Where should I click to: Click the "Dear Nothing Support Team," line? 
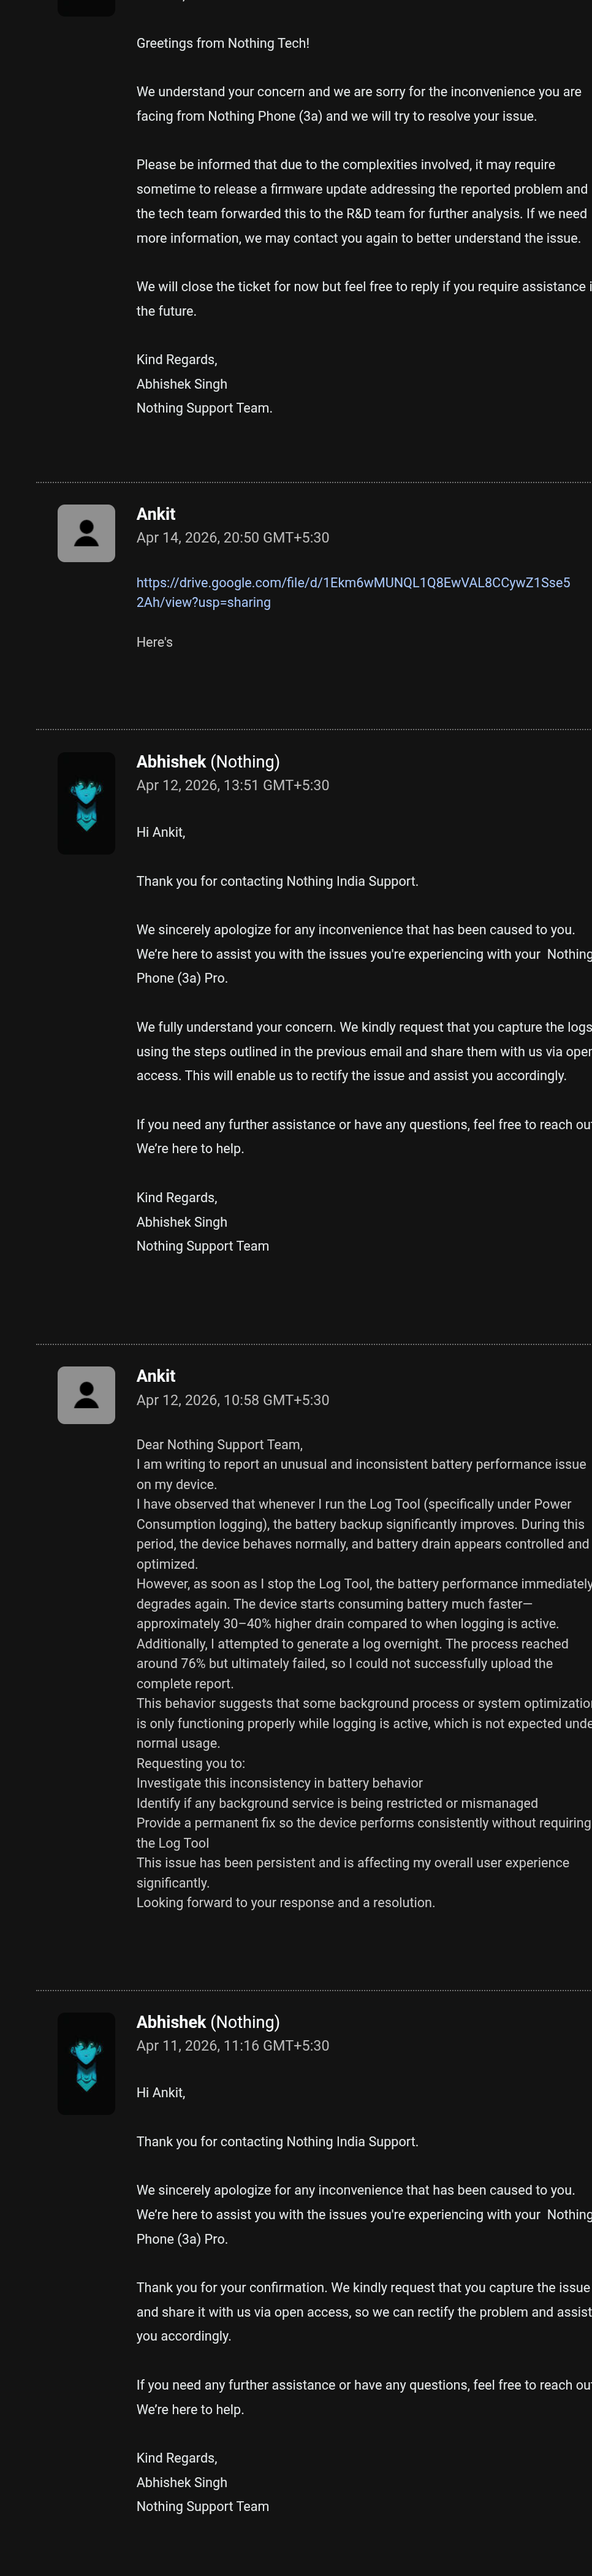point(219,1444)
